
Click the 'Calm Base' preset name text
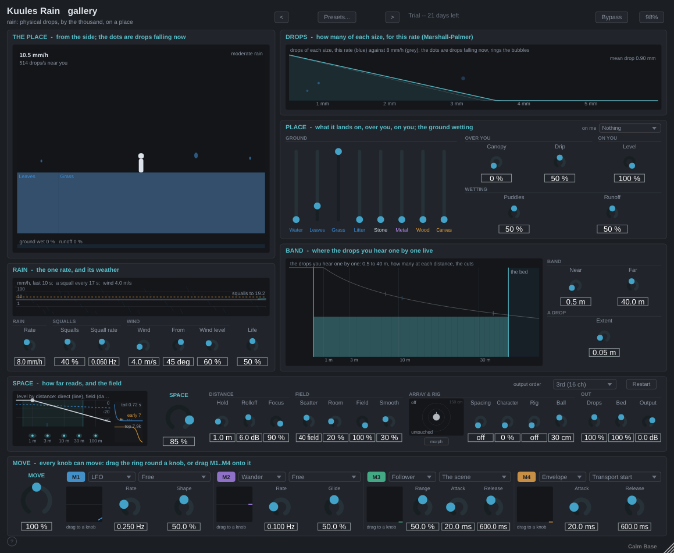click(642, 547)
